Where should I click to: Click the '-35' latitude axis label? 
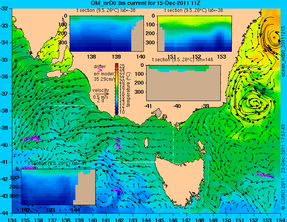pyautogui.click(x=4, y=60)
